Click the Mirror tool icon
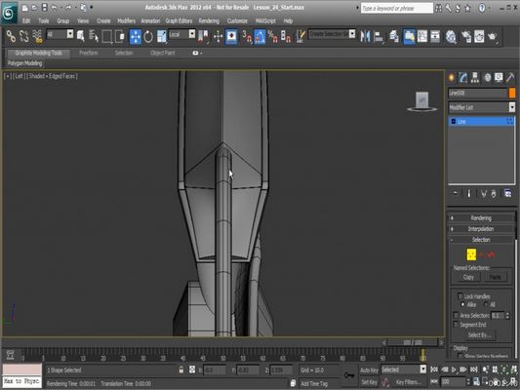Viewport: 520px width, 390px height. (x=365, y=36)
